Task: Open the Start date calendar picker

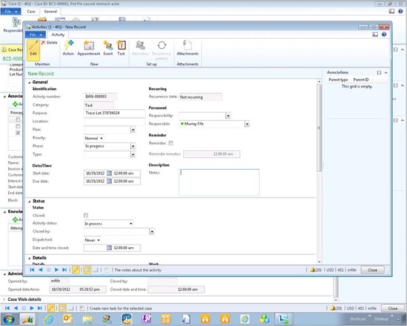Action: pos(109,173)
